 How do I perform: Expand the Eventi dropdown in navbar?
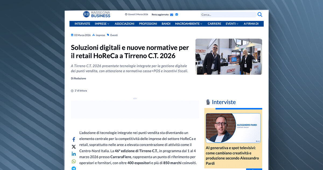point(232,24)
